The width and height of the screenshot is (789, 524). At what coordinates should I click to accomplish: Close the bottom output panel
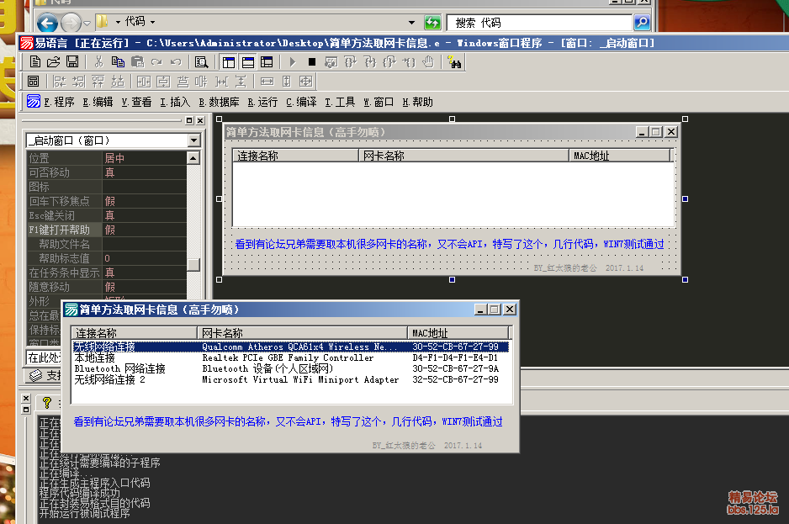tap(26, 398)
